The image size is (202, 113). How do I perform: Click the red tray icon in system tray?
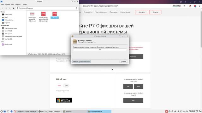click(x=166, y=111)
